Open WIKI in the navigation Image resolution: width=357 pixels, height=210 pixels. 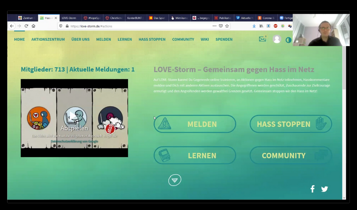205,39
